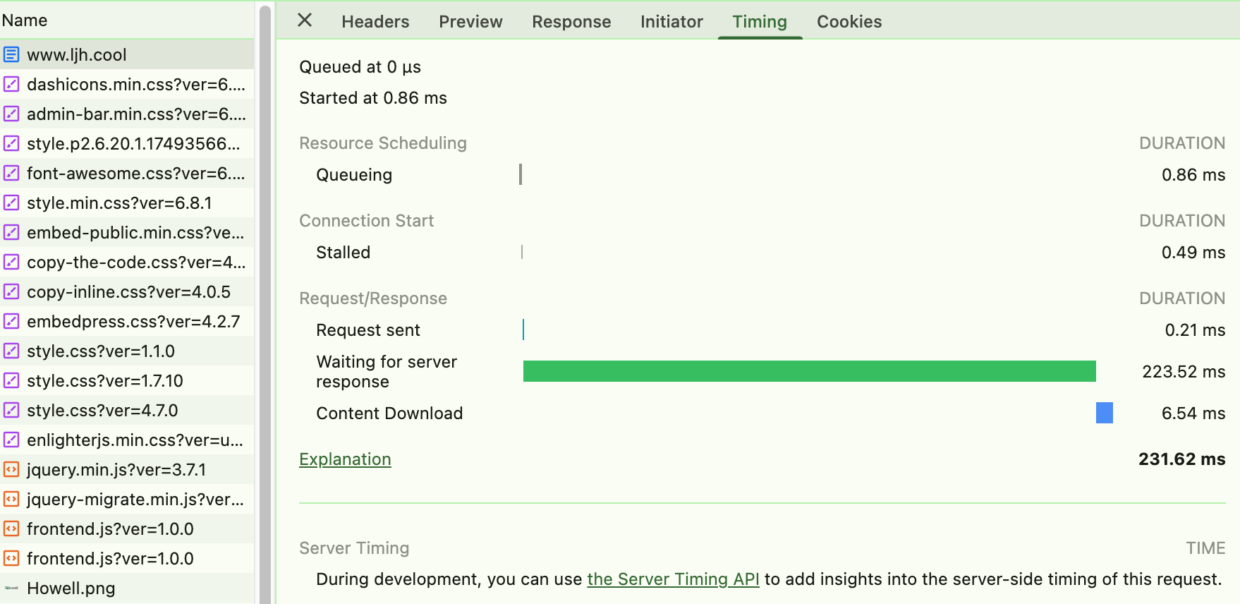Select embedpress.css?ver=4.2.7 request
Viewport: 1240px width, 604px height.
coord(127,321)
